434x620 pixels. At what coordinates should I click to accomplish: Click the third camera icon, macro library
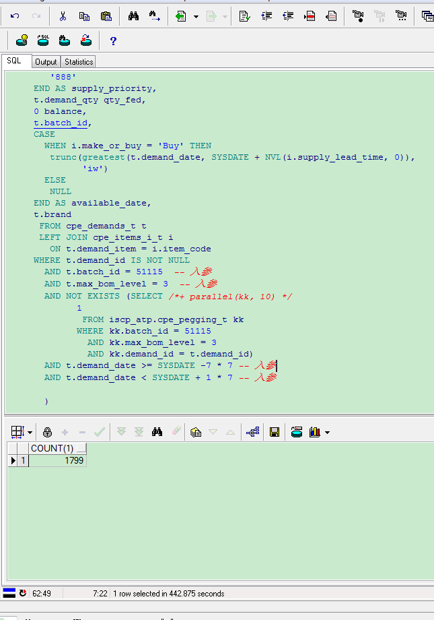tap(401, 16)
